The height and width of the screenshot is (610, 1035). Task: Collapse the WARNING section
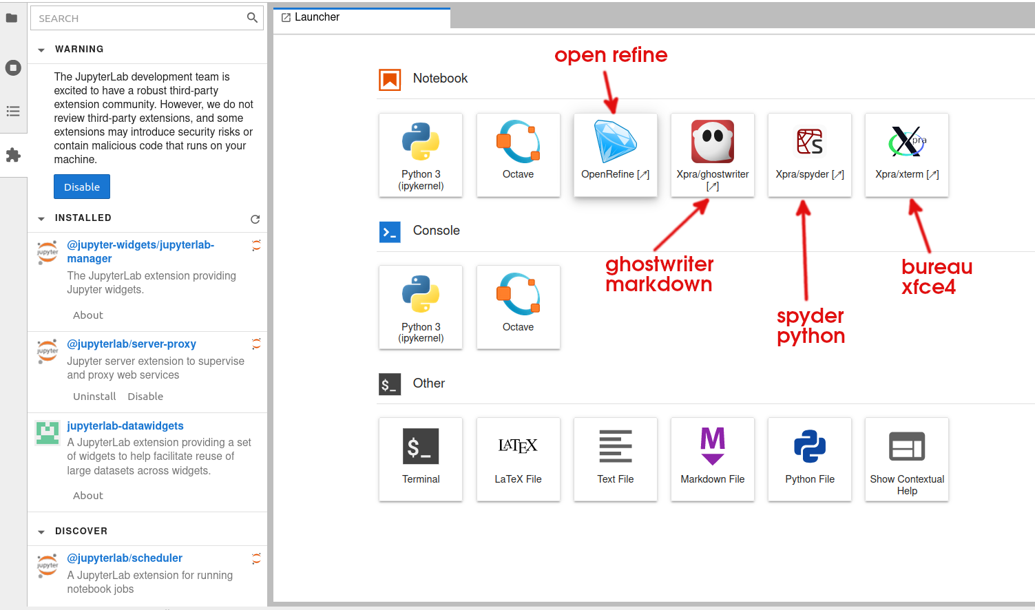click(x=41, y=50)
